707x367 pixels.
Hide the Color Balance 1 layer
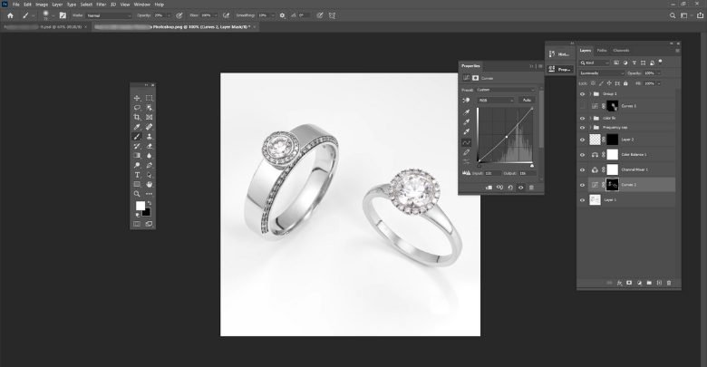click(582, 155)
